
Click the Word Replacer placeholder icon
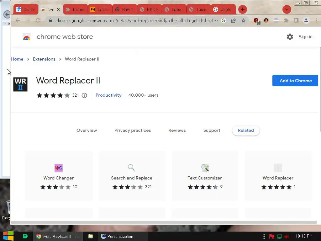coord(278,168)
